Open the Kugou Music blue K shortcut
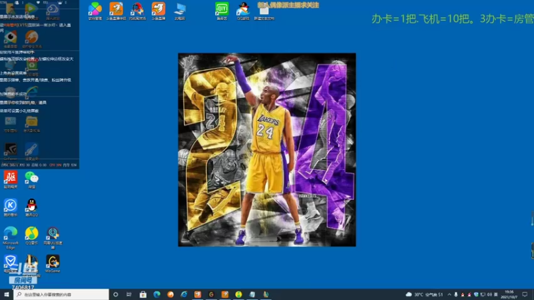This screenshot has width=534, height=300. tap(11, 208)
